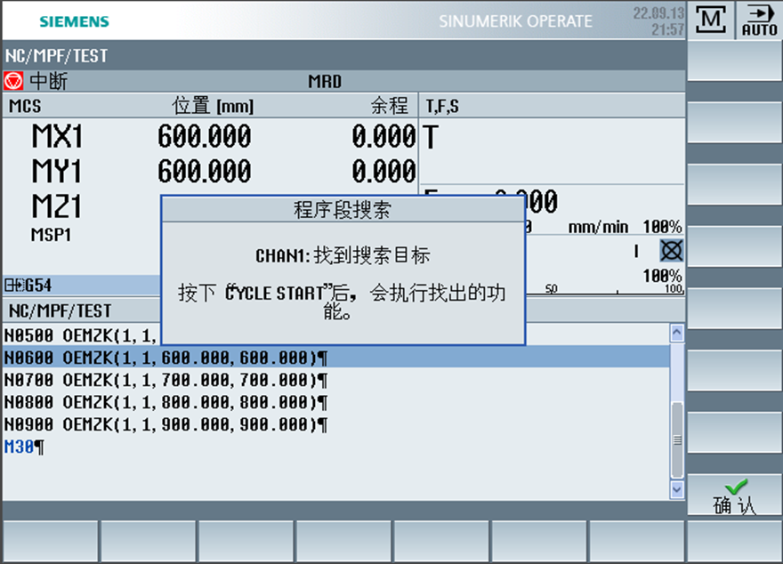Click the T tool display field
This screenshot has height=564, width=783.
click(x=552, y=151)
